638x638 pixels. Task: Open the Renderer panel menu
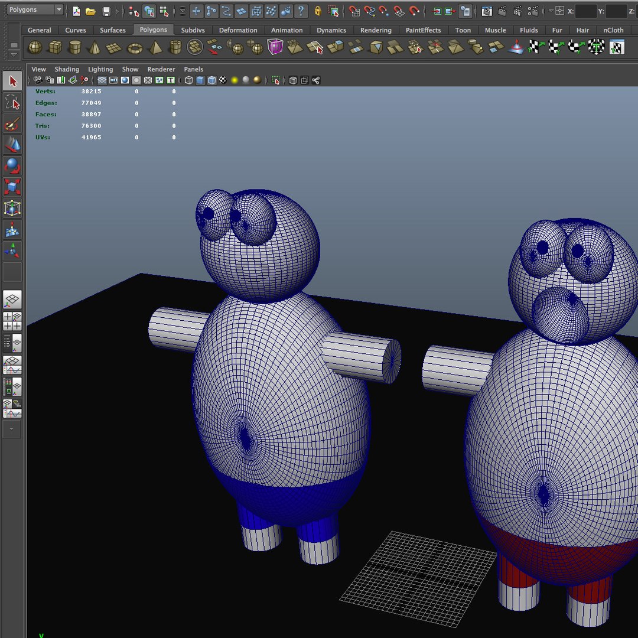click(161, 69)
